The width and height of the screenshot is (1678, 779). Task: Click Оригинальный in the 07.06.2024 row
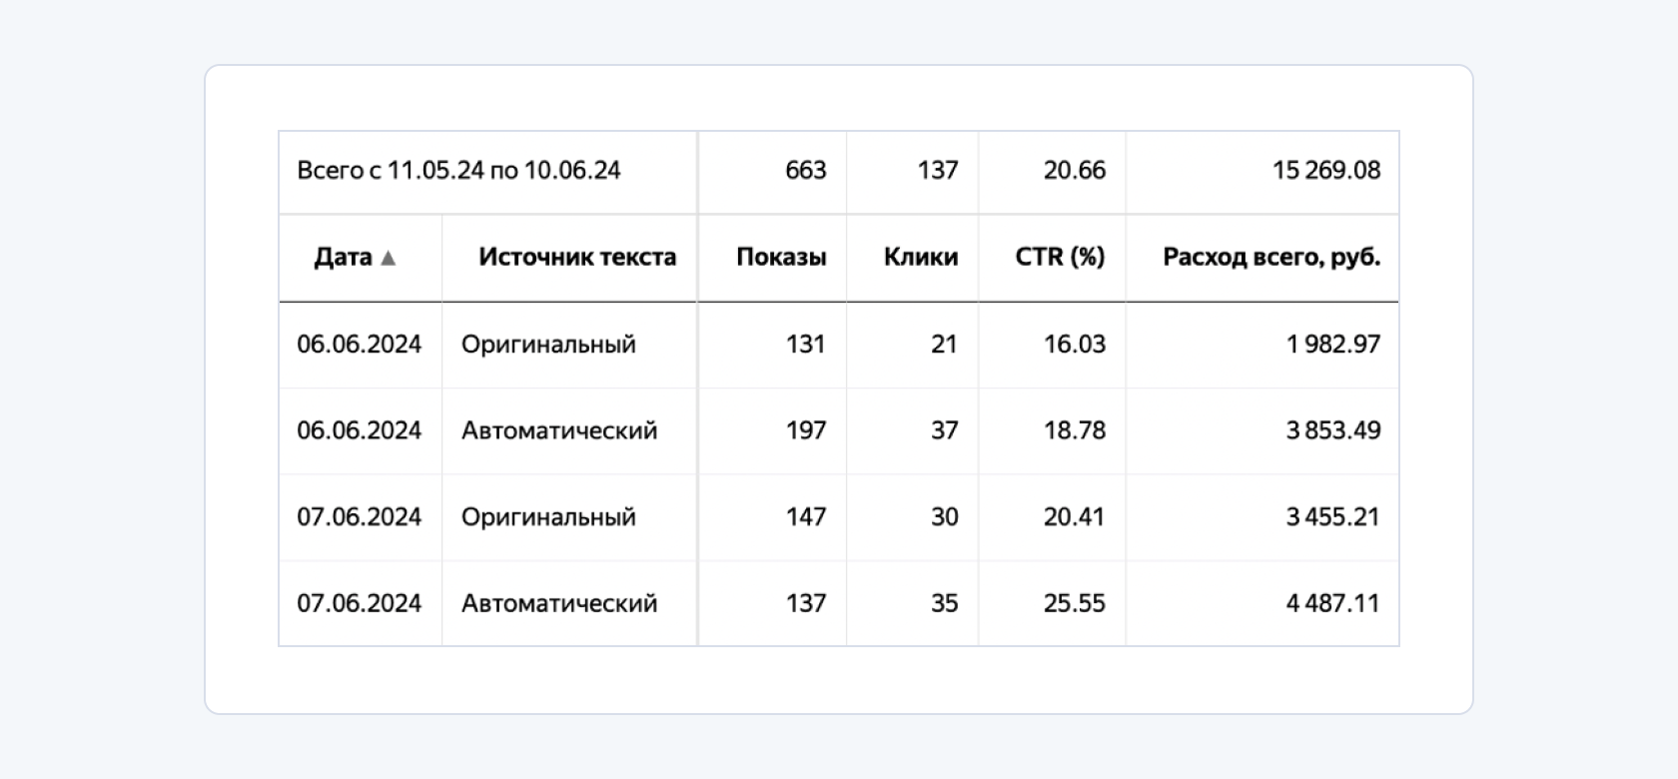(x=548, y=516)
